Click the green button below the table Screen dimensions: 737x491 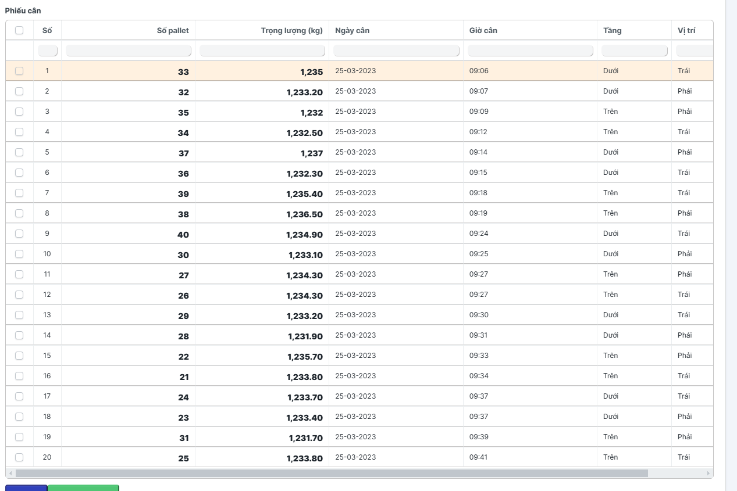tap(83, 488)
